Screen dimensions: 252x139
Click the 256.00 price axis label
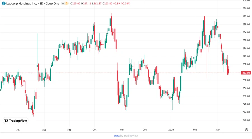246,88
